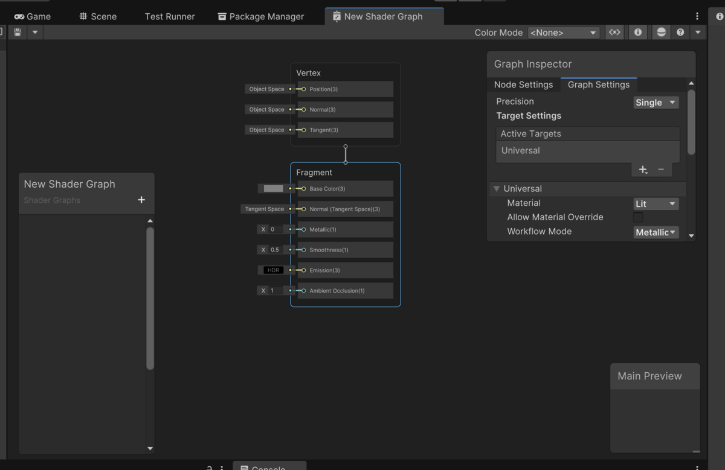Screen dimensions: 725x470
Task: Open the save options dropdown arrow
Action: coord(35,32)
